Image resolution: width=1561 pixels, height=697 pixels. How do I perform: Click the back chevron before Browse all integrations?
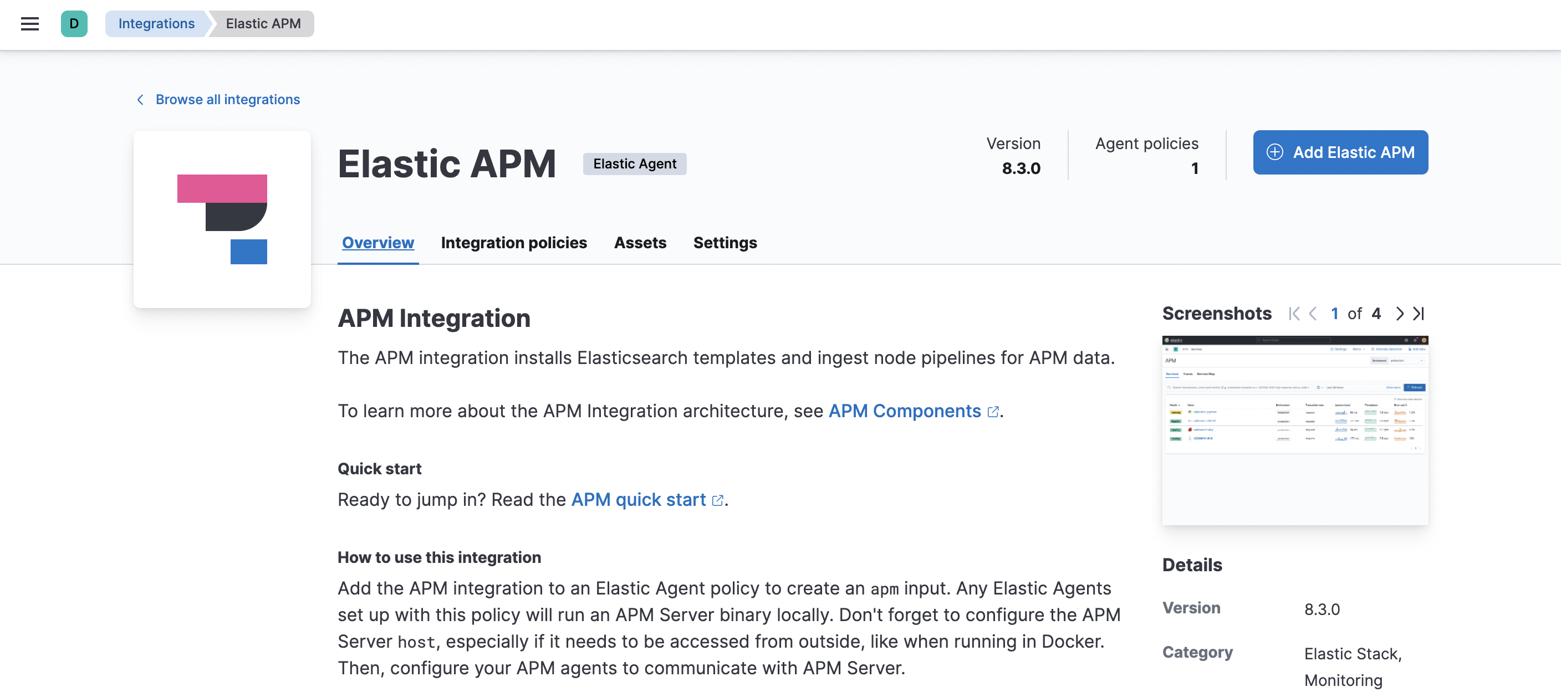click(140, 99)
